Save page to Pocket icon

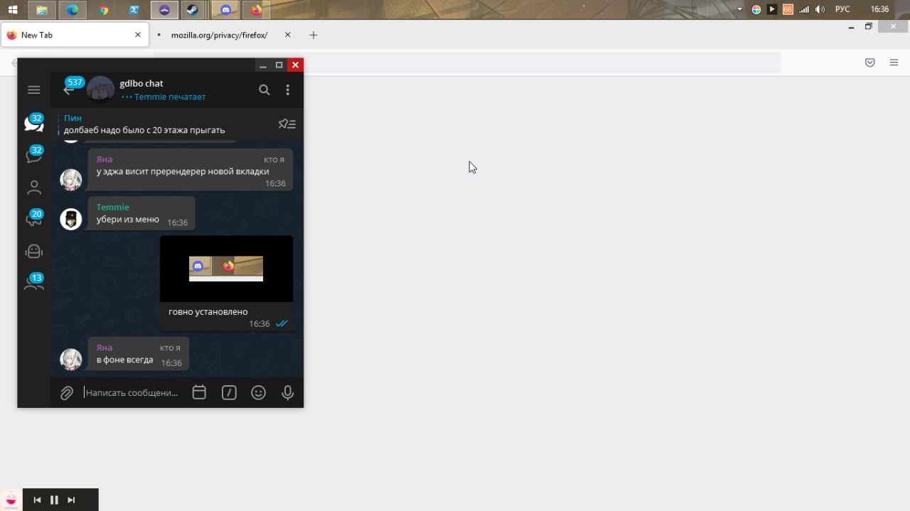869,63
